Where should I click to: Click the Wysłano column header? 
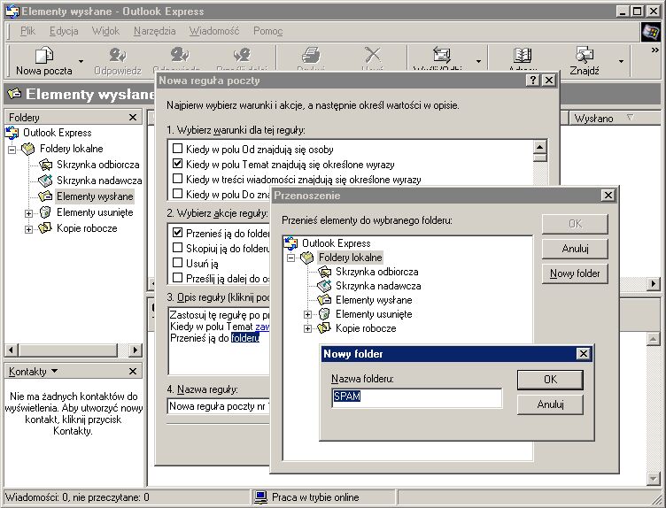[x=615, y=118]
